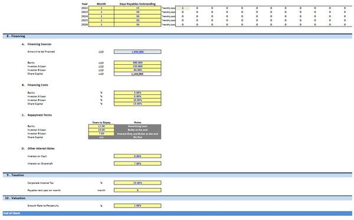Select the Banks percentage cell under Financing Costs
The height and width of the screenshot is (220, 354).
tap(137, 93)
